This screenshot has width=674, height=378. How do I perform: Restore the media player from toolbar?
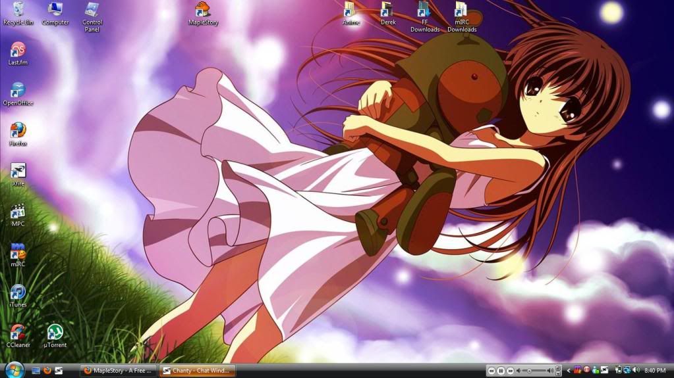[558, 368]
